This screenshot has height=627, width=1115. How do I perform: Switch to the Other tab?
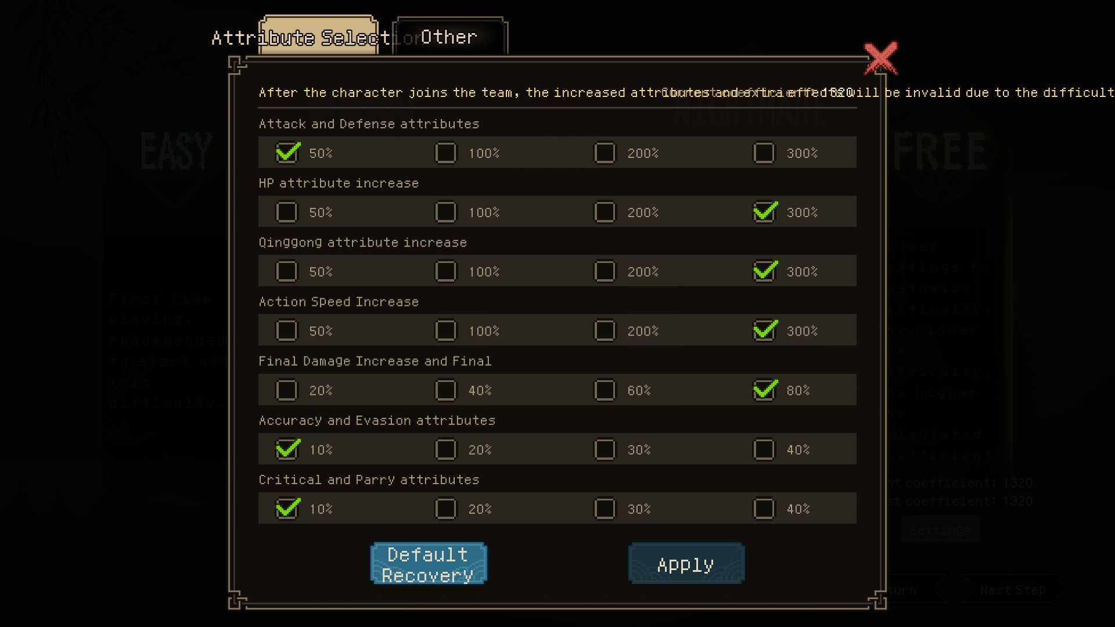pos(449,37)
